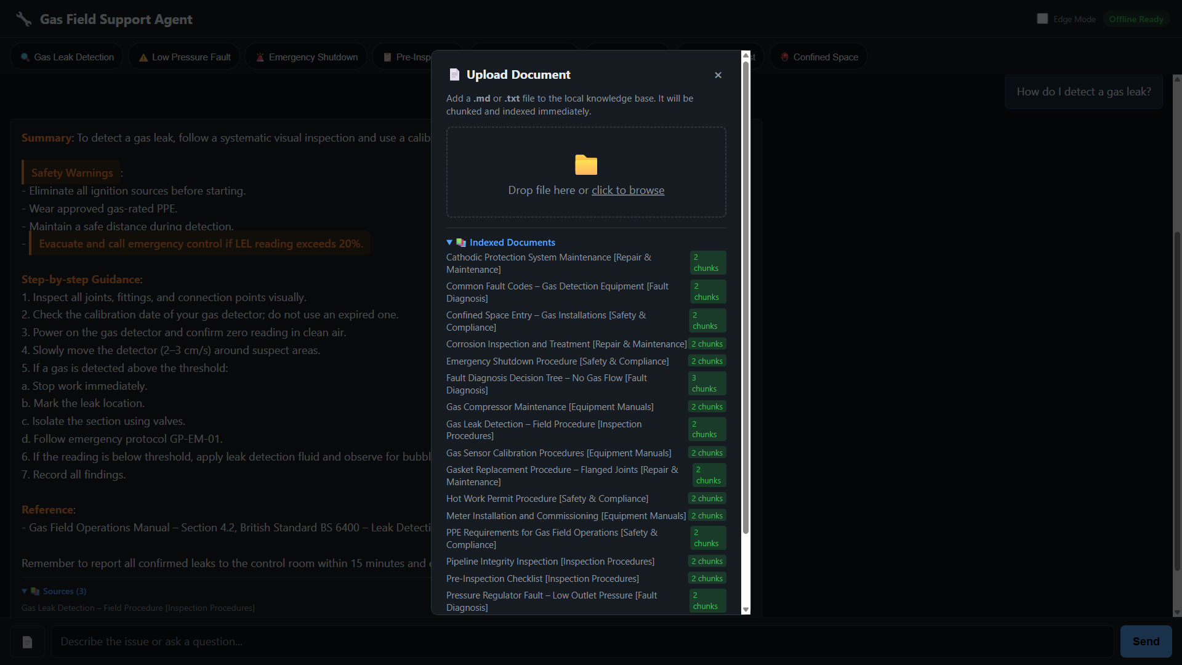Image resolution: width=1182 pixels, height=665 pixels.
Task: Click the warning triangle on Low Pressure Fault
Action: [143, 57]
